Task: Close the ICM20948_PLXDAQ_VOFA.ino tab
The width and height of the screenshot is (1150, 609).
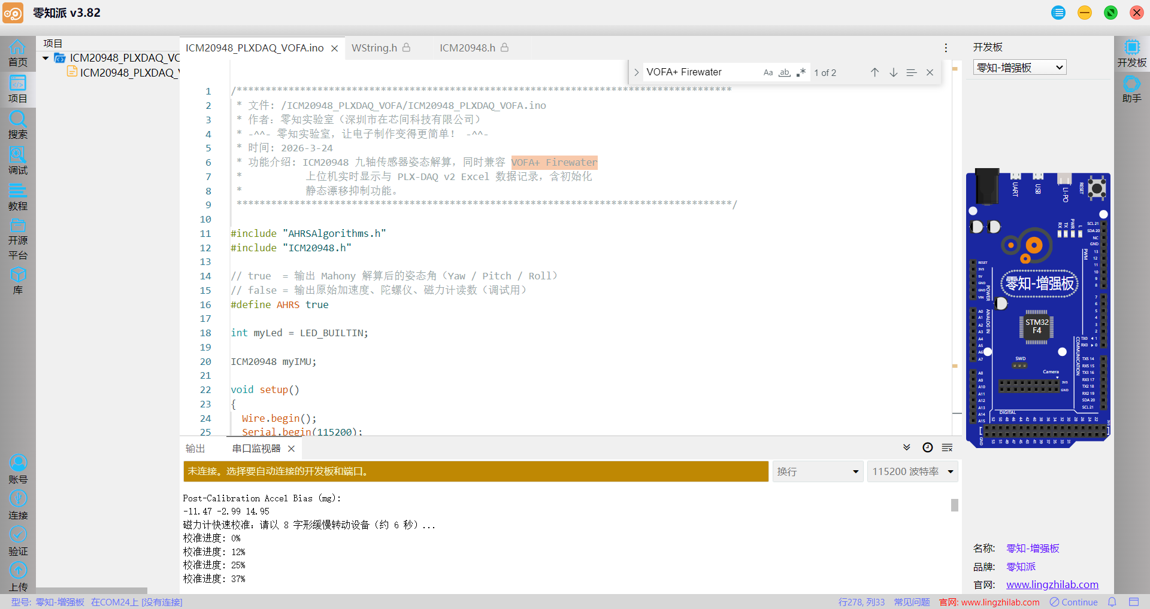Action: [335, 48]
